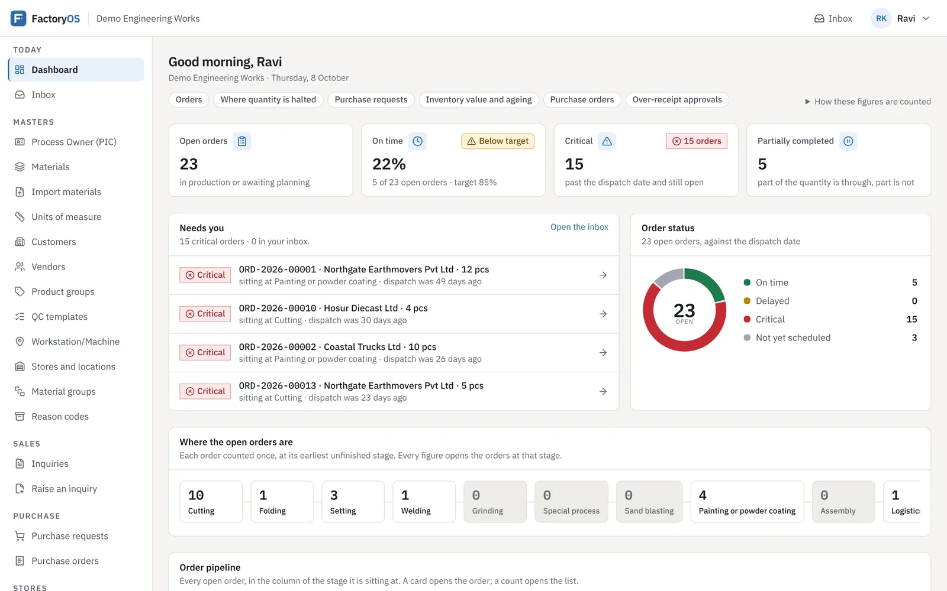The image size is (947, 591).
Task: Click the Raise an inquiry icon
Action: (20, 489)
